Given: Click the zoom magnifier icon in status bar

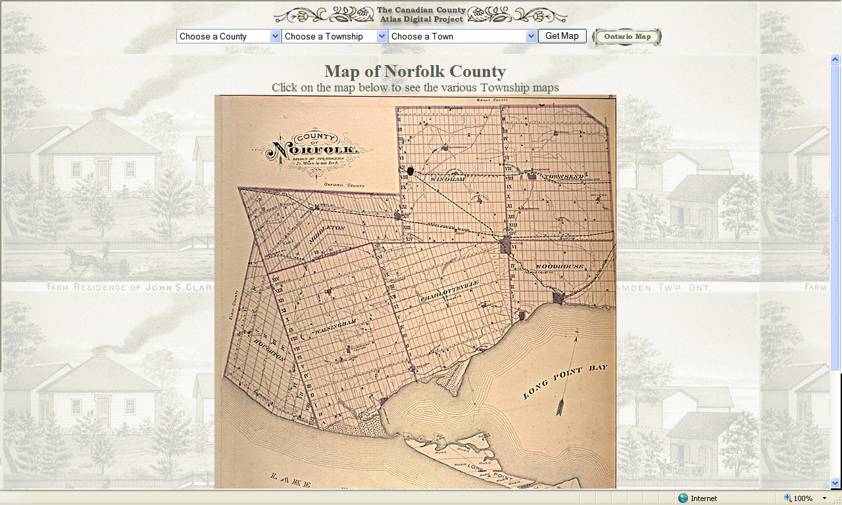Looking at the screenshot, I should point(787,498).
